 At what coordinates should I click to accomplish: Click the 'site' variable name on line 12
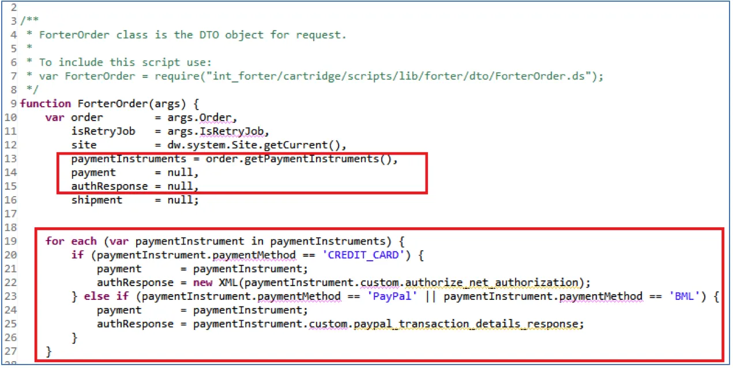(84, 145)
